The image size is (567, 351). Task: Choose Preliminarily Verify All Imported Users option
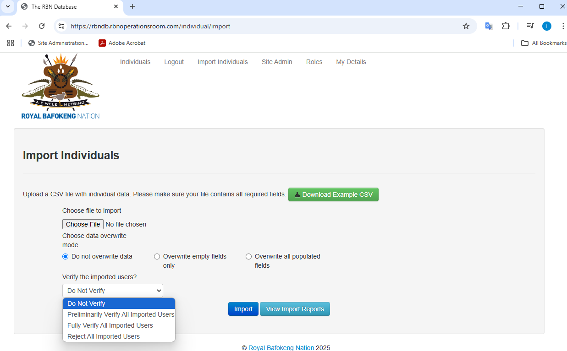121,314
